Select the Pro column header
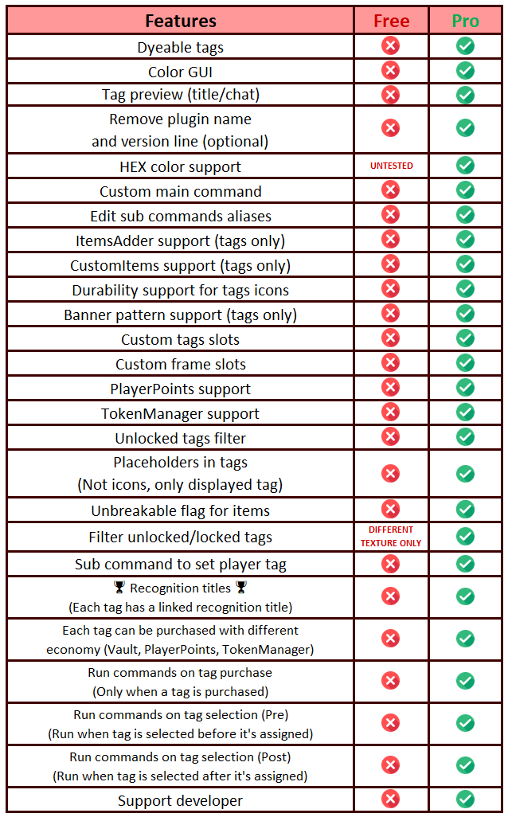 [x=465, y=21]
